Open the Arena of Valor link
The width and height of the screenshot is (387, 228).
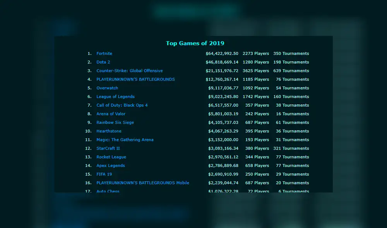(111, 114)
